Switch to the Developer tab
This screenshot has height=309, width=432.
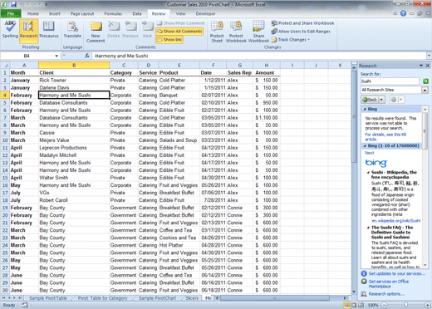205,13
